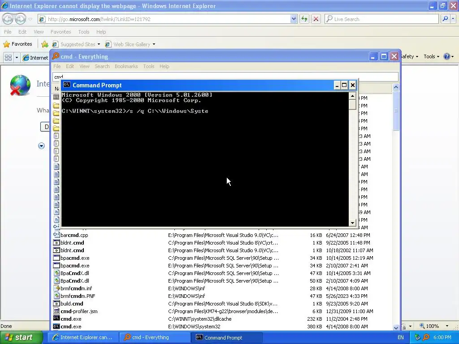Click icon of cmd-profiler.jsm file
The width and height of the screenshot is (459, 344).
click(56, 311)
